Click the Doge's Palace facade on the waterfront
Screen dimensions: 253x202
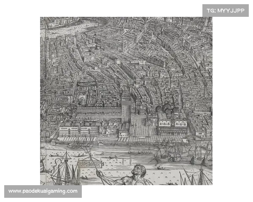pos(172,125)
